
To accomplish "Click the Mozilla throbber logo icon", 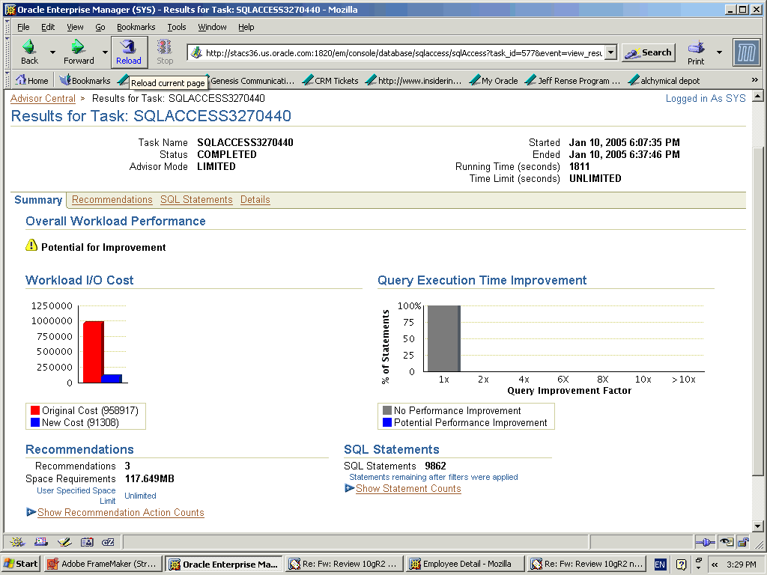I will (746, 52).
